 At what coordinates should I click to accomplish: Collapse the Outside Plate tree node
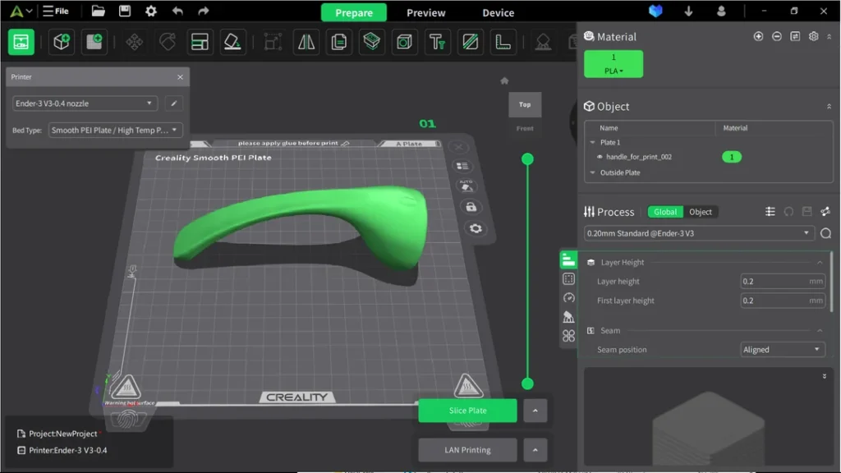point(593,172)
